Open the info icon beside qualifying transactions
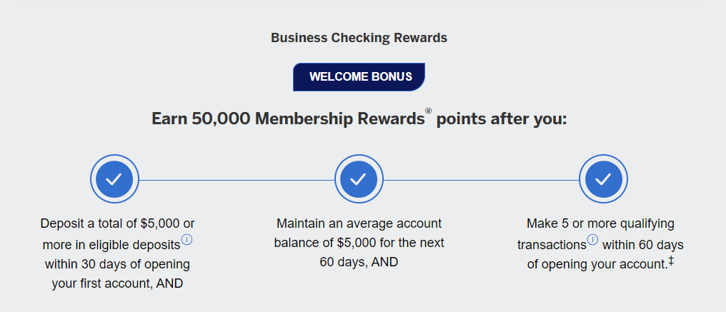Image resolution: width=726 pixels, height=312 pixels. (592, 240)
